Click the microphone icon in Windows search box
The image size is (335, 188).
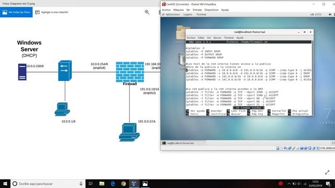(81, 183)
